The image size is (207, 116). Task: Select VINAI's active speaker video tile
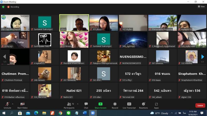tap(74, 23)
